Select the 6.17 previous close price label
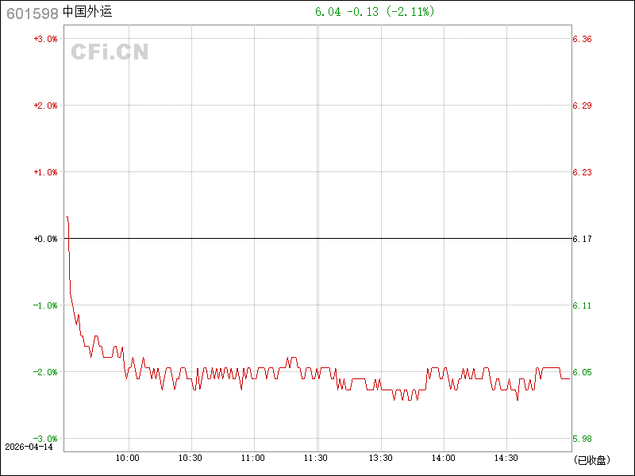The width and height of the screenshot is (635, 476). pyautogui.click(x=582, y=239)
